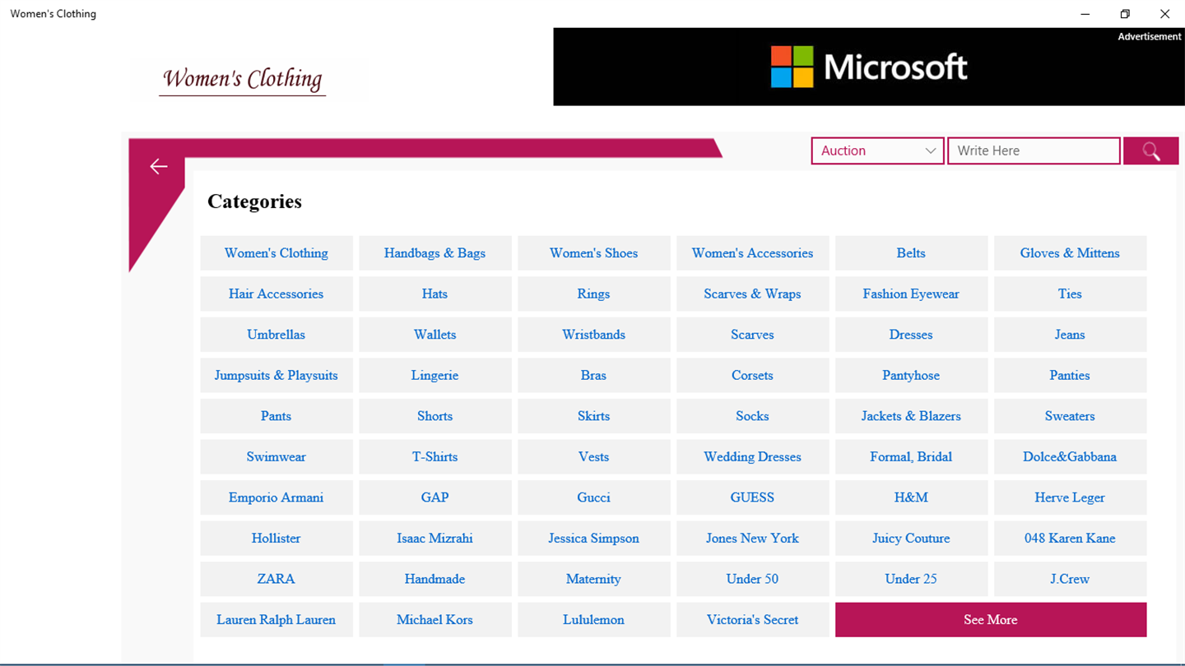Open the Women's Clothing category
This screenshot has width=1185, height=666.
pyautogui.click(x=276, y=253)
